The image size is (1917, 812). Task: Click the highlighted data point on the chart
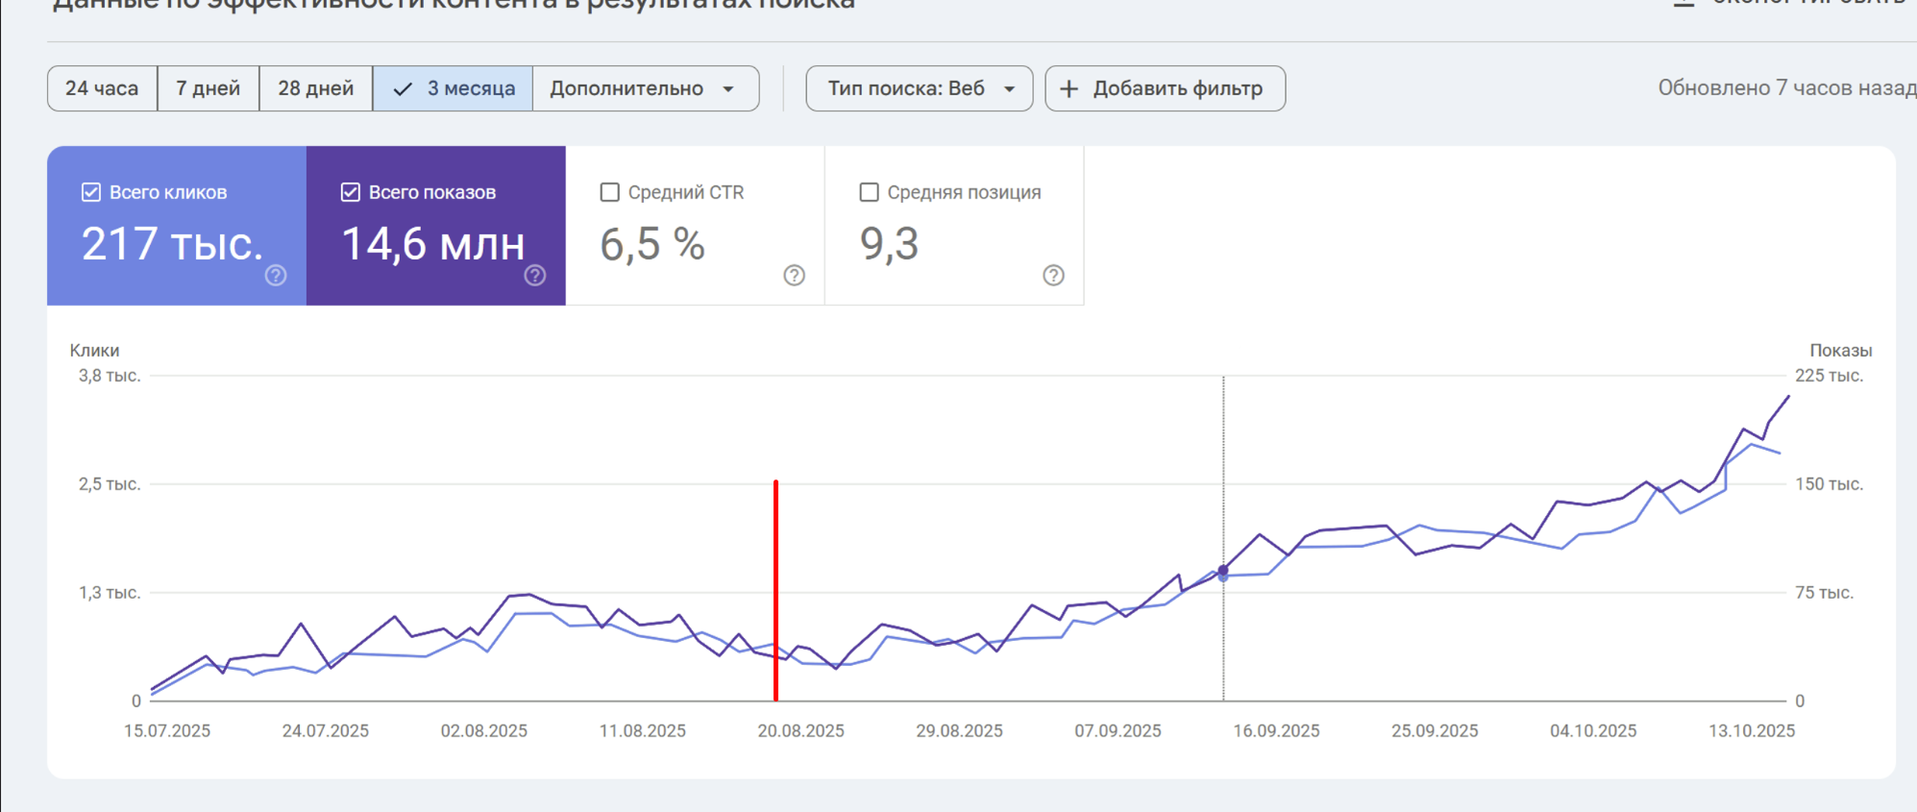tap(1223, 573)
